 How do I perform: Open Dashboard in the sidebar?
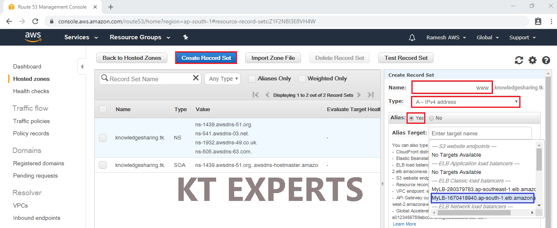[x=27, y=66]
